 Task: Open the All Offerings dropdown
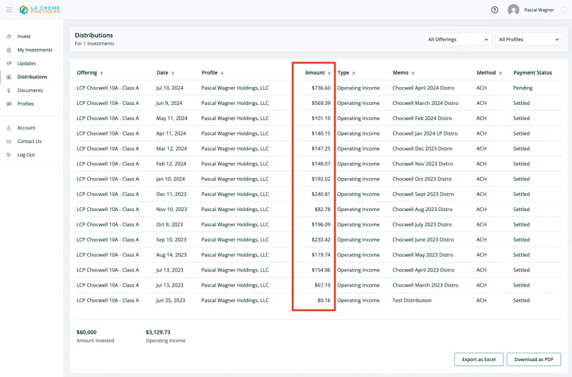[x=458, y=39]
